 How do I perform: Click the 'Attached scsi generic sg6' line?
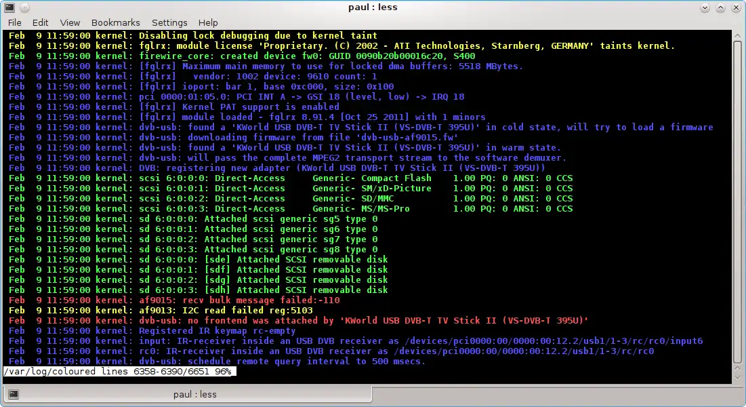click(x=193, y=229)
